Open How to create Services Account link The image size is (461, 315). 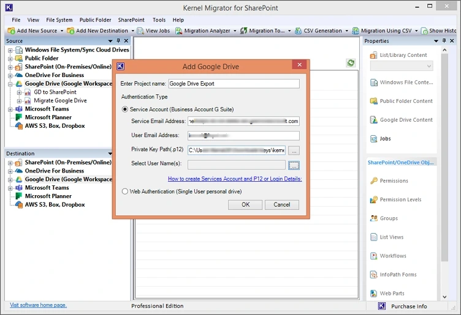click(x=235, y=179)
